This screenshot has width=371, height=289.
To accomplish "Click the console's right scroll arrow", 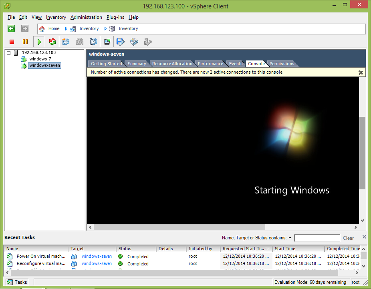I will tap(356, 227).
